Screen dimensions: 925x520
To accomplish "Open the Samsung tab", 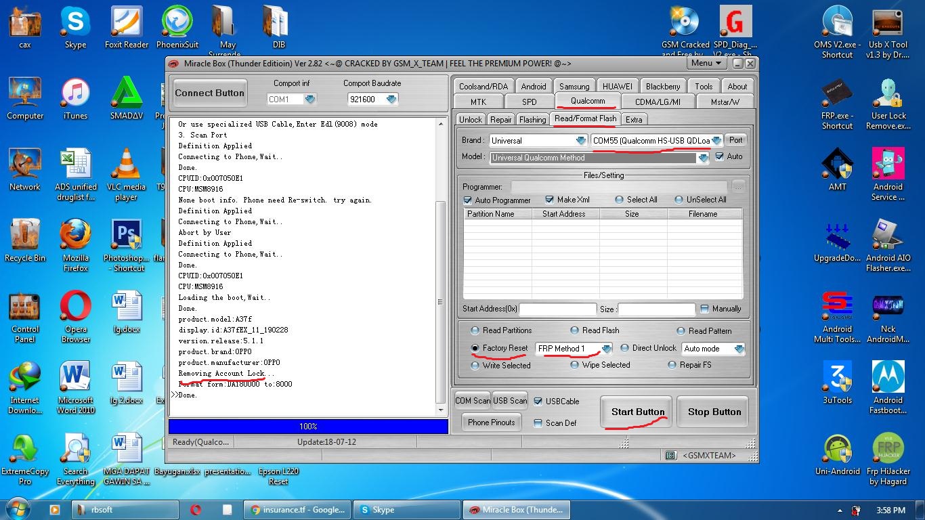I will (574, 86).
